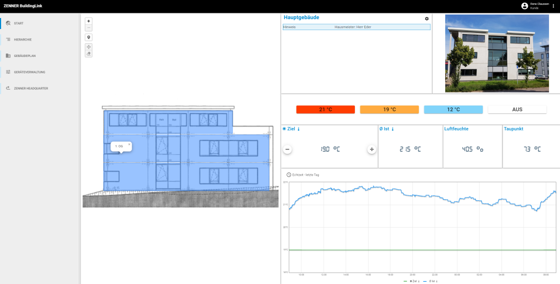Click the thermometer icon next to Ziel
This screenshot has width=560, height=284.
pyautogui.click(x=299, y=129)
